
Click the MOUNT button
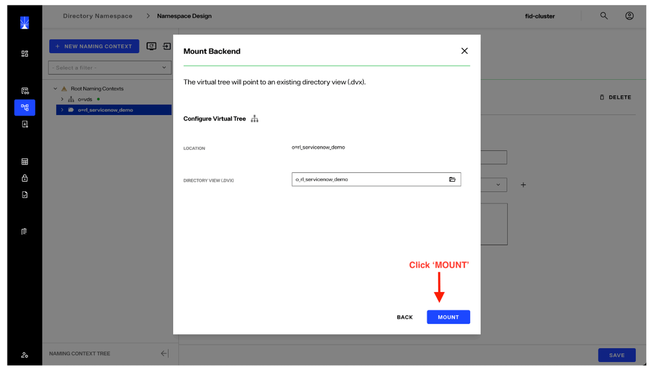pyautogui.click(x=448, y=317)
